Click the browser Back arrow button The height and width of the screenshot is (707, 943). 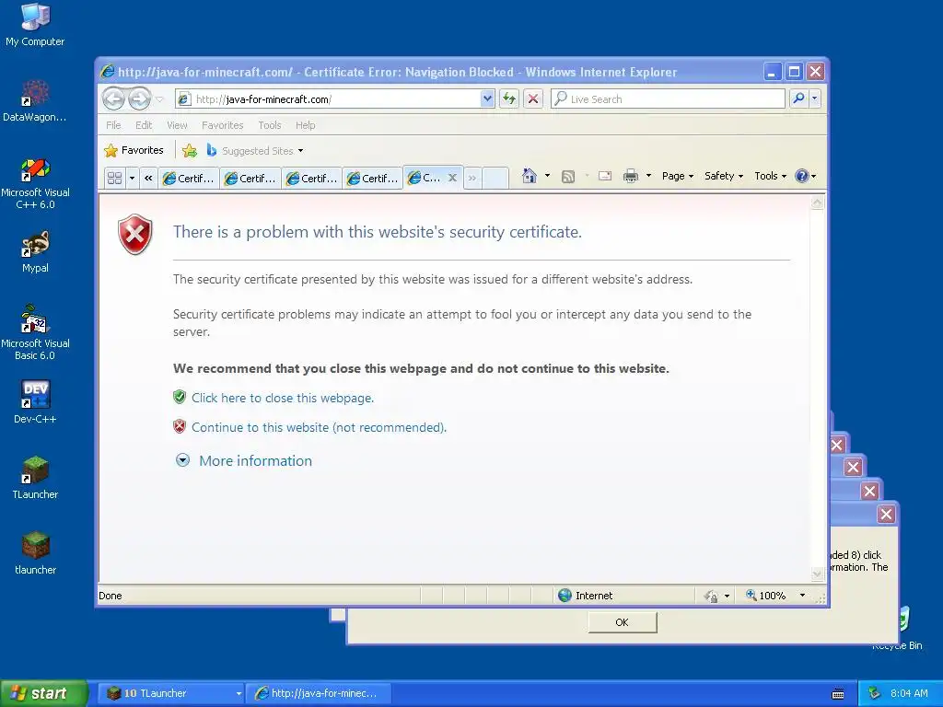point(113,99)
